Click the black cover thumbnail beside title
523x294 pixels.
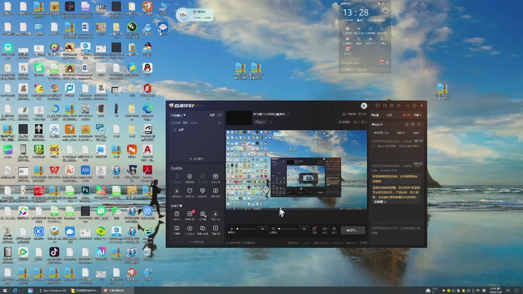coord(239,118)
